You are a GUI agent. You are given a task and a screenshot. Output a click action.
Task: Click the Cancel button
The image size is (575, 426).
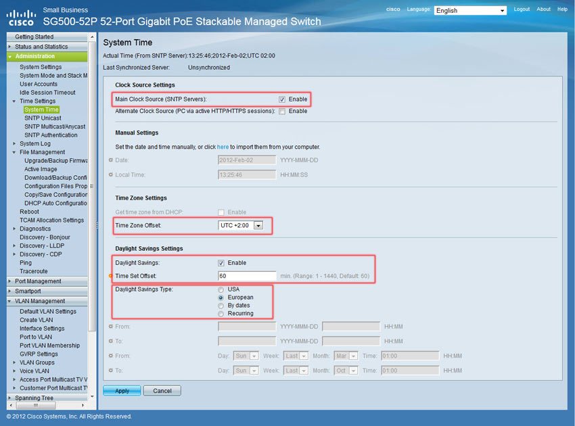(162, 391)
